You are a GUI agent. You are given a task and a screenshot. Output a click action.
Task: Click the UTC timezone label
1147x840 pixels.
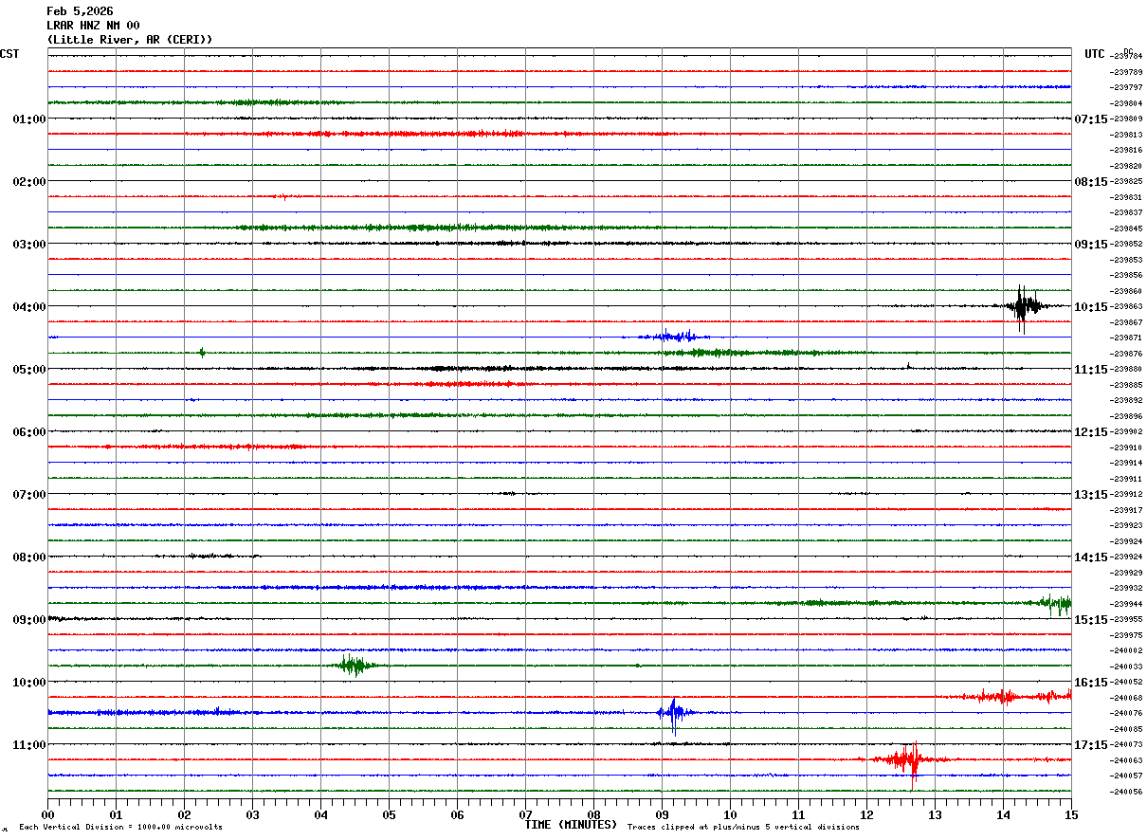pos(1095,54)
